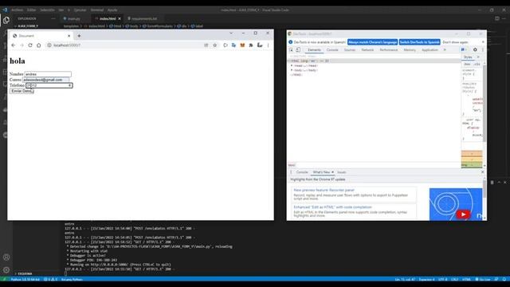510x287 pixels.
Task: Open VS Code accounts icon in activity bar
Action: pos(6,257)
